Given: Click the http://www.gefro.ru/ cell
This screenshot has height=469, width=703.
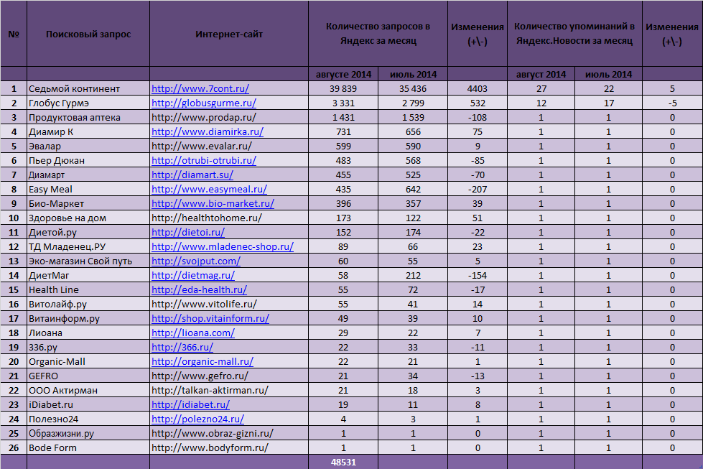Looking at the screenshot, I should point(229,376).
